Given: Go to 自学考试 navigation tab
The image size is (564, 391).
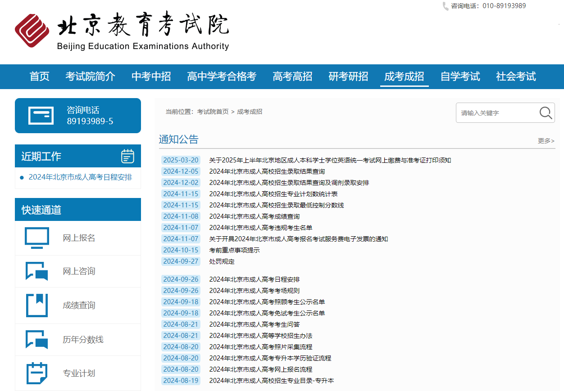Looking at the screenshot, I should click(460, 76).
